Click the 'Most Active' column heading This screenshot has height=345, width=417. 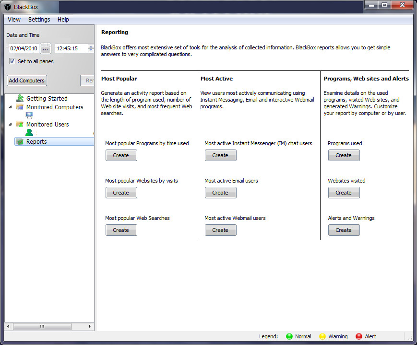pyautogui.click(x=217, y=79)
